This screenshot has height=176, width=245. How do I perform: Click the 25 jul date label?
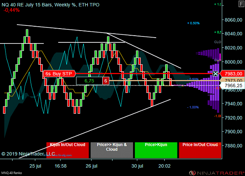point(35,166)
